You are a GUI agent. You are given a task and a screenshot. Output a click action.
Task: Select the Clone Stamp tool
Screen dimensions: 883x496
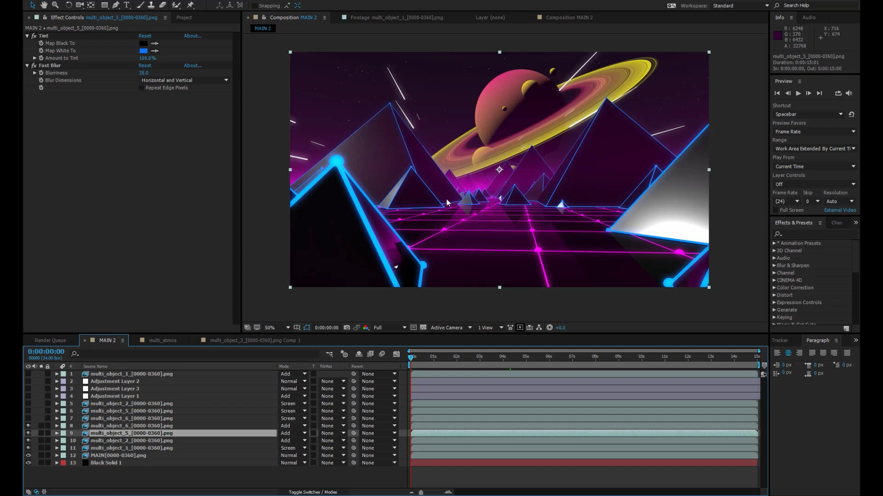click(x=151, y=5)
